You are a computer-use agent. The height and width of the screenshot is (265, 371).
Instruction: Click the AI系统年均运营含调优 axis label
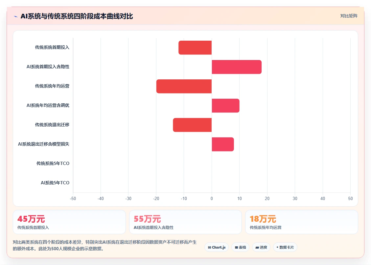click(48, 105)
